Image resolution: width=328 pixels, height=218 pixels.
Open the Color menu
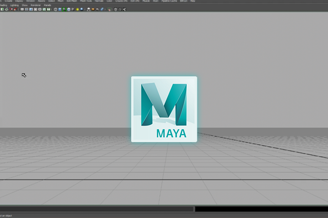click(109, 1)
